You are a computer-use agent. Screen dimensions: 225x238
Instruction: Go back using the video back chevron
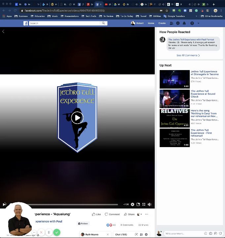[x=3, y=31]
